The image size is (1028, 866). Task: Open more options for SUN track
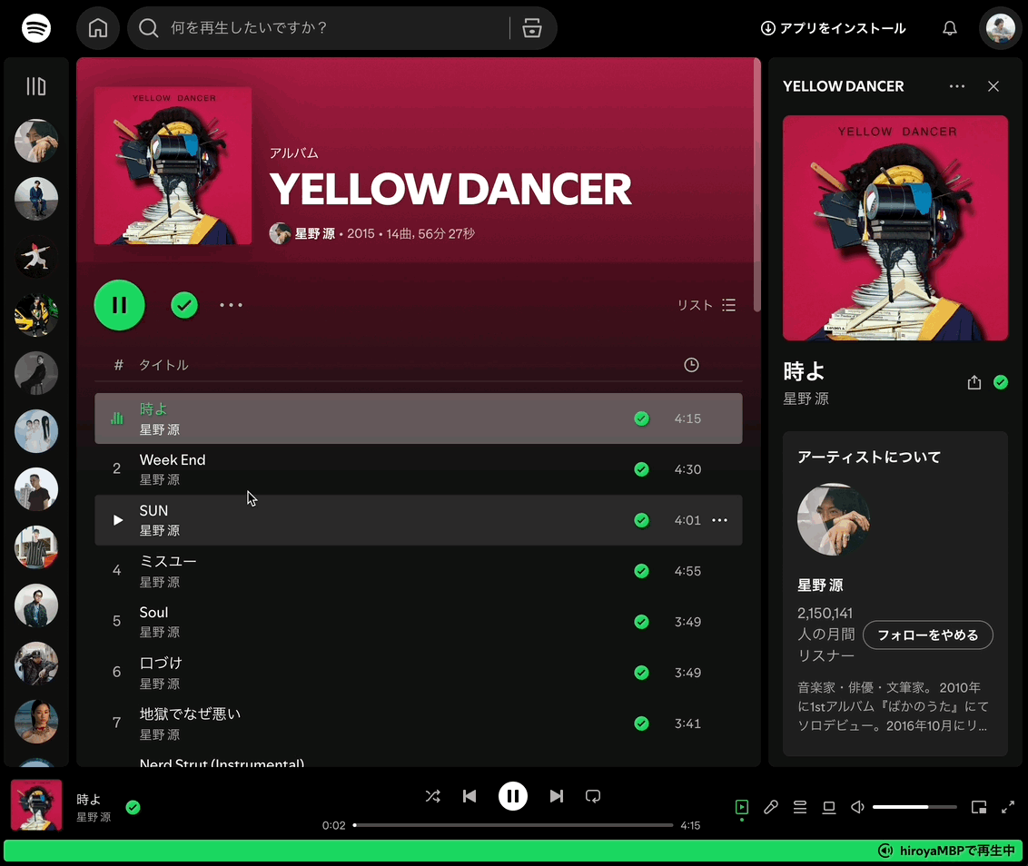coord(719,520)
